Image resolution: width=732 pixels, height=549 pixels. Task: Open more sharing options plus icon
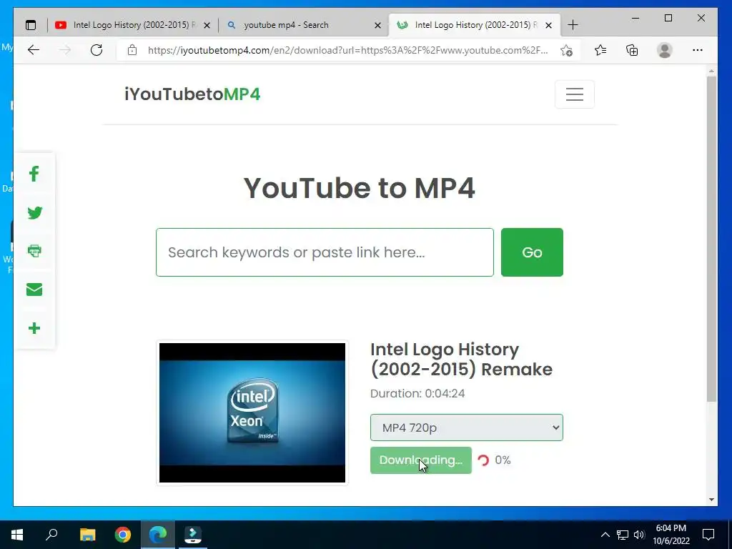(34, 328)
